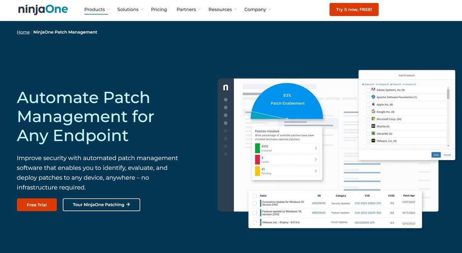The image size is (462, 253).
Task: Click the Free Trial button
Action: (x=37, y=205)
